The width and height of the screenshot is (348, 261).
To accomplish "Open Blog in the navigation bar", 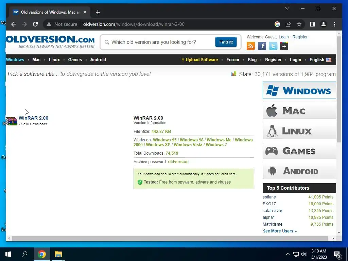I will point(252,60).
